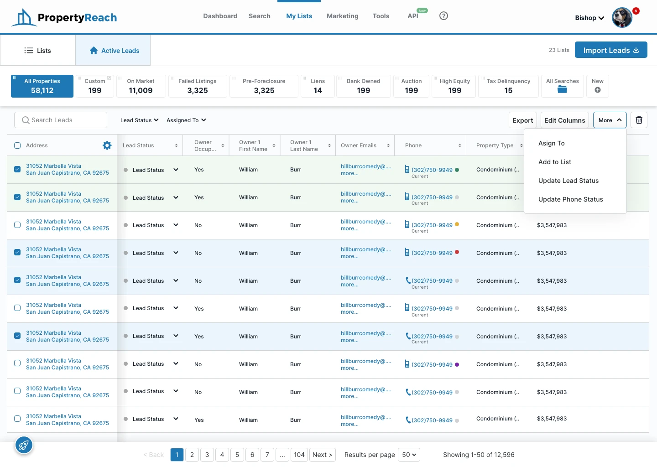Screen dimensions: 657x467
Task: Click the mobile phone icon beside the purple dot
Action: pos(407,364)
